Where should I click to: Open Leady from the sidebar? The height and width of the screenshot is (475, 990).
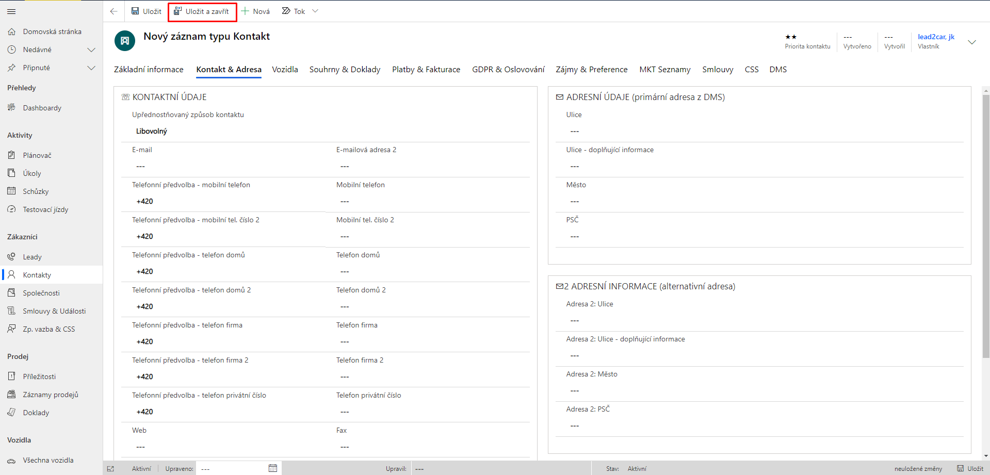point(32,257)
